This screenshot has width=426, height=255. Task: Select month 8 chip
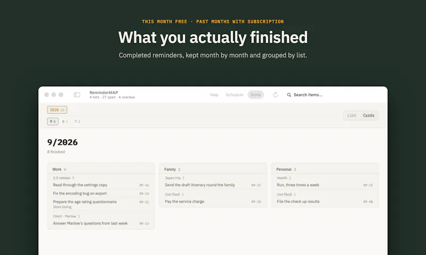point(65,121)
